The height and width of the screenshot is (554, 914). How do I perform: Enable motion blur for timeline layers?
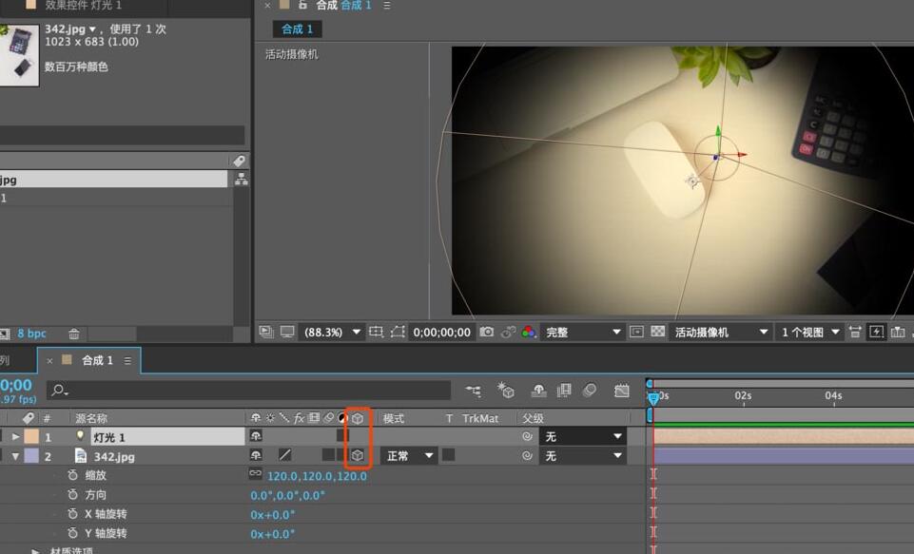coord(590,391)
